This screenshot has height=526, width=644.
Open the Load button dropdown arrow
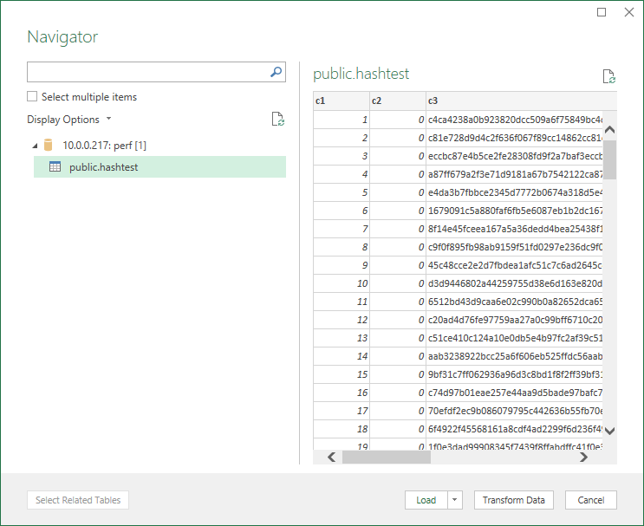(455, 500)
